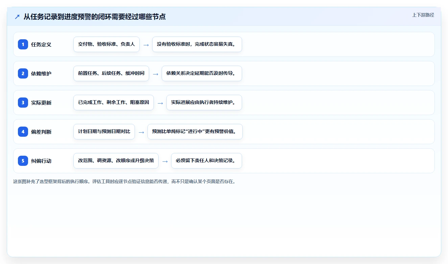Click the number 1 step badge
This screenshot has height=264, width=448.
23,44
